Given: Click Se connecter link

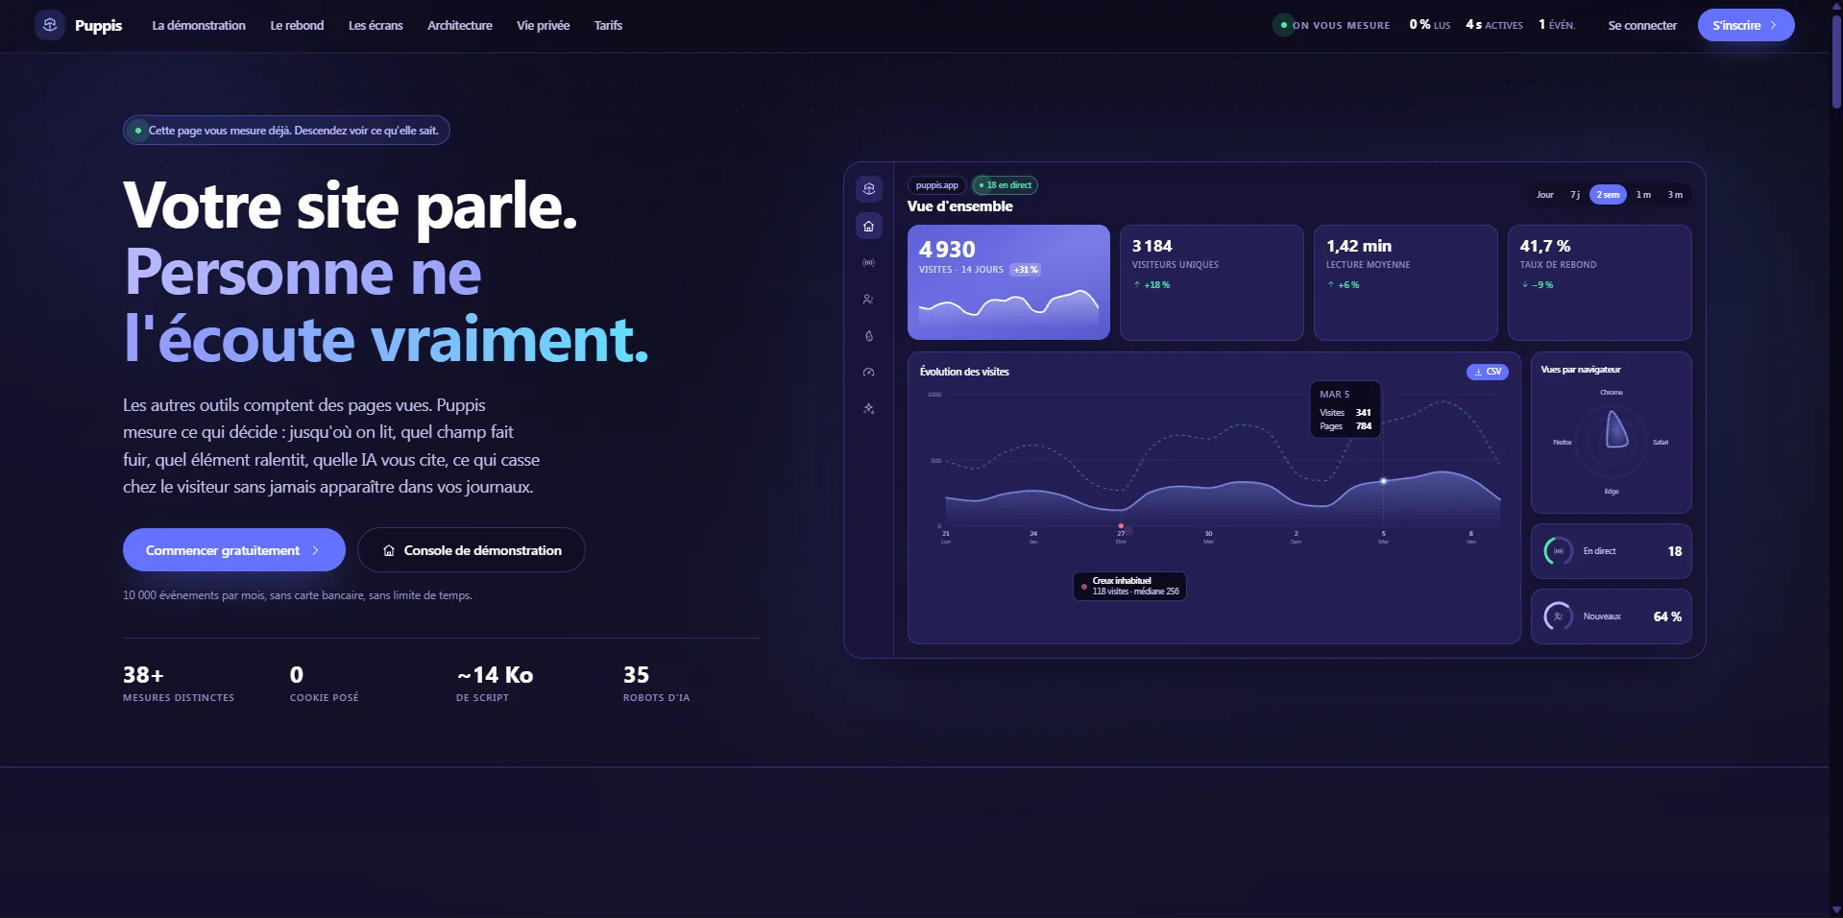Looking at the screenshot, I should click(x=1642, y=26).
